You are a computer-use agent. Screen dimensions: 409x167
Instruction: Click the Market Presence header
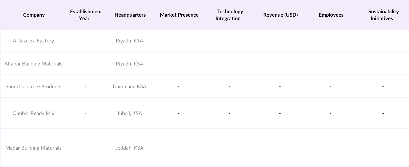179,15
